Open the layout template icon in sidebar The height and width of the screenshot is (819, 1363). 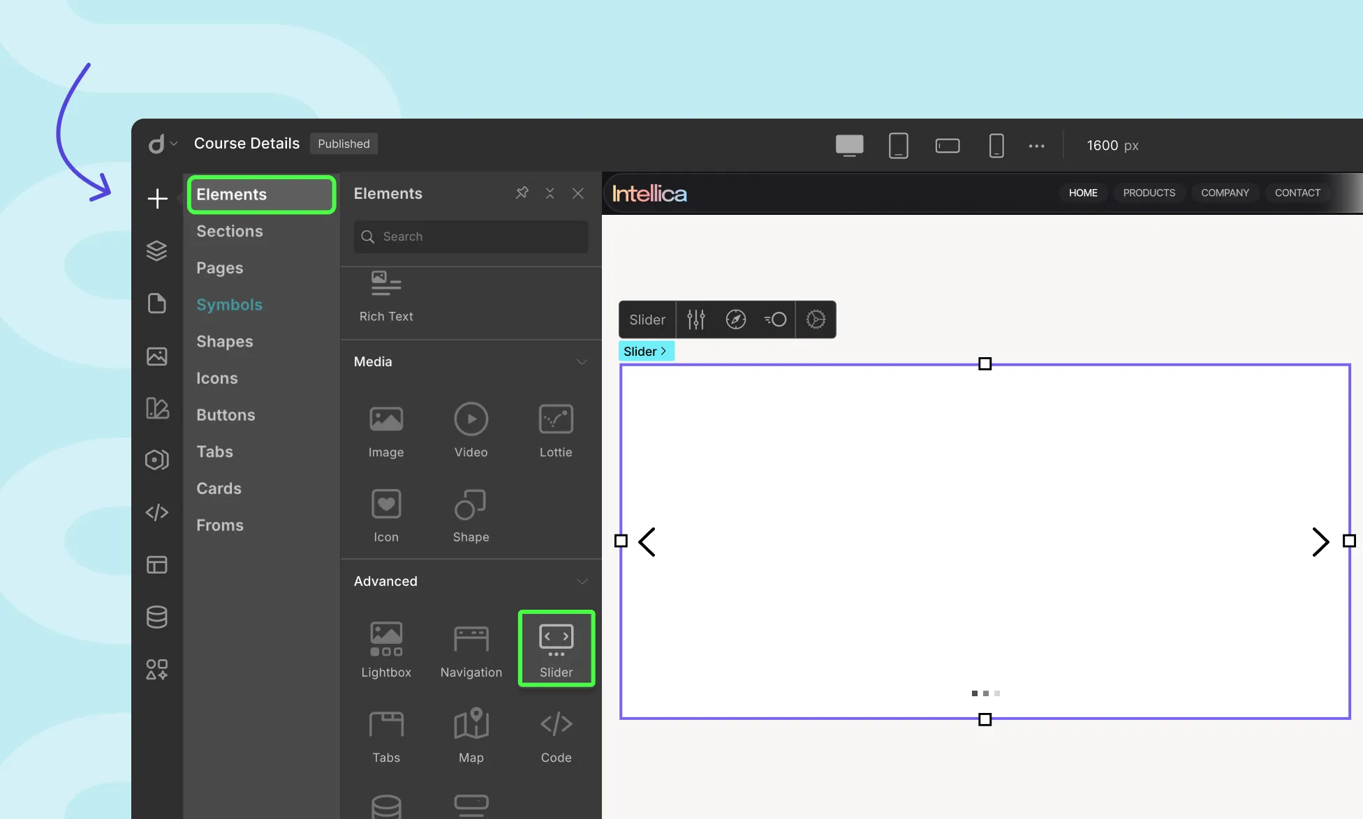click(157, 564)
